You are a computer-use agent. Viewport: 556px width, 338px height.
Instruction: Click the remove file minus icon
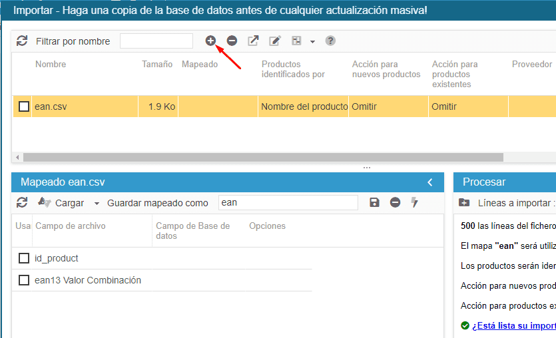click(232, 41)
